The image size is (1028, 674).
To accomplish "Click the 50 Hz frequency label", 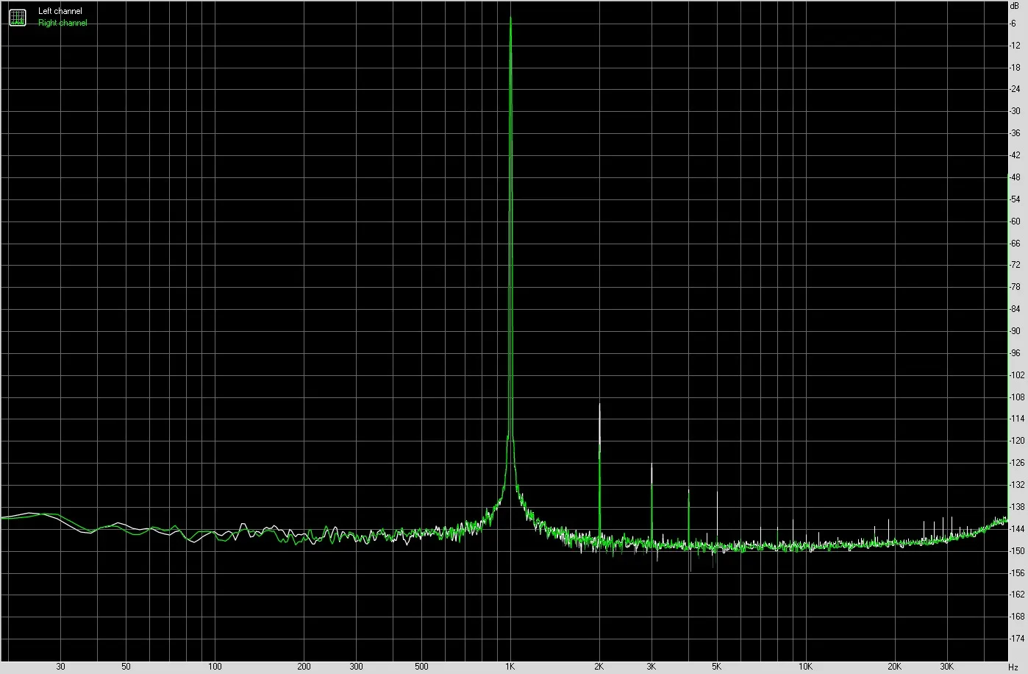I will click(x=126, y=667).
